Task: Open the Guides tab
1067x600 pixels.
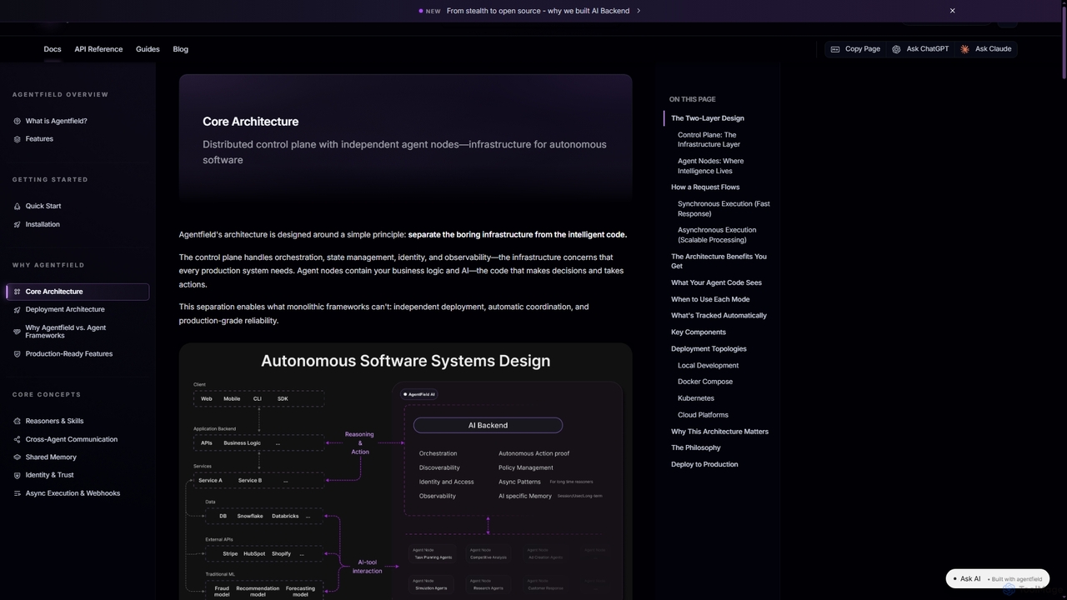Action: [148, 49]
